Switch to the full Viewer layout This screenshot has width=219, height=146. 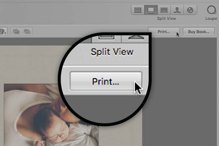[x=164, y=10]
